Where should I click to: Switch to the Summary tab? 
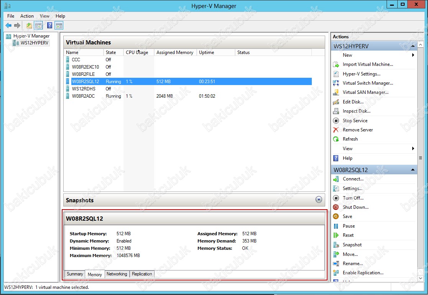click(x=74, y=274)
